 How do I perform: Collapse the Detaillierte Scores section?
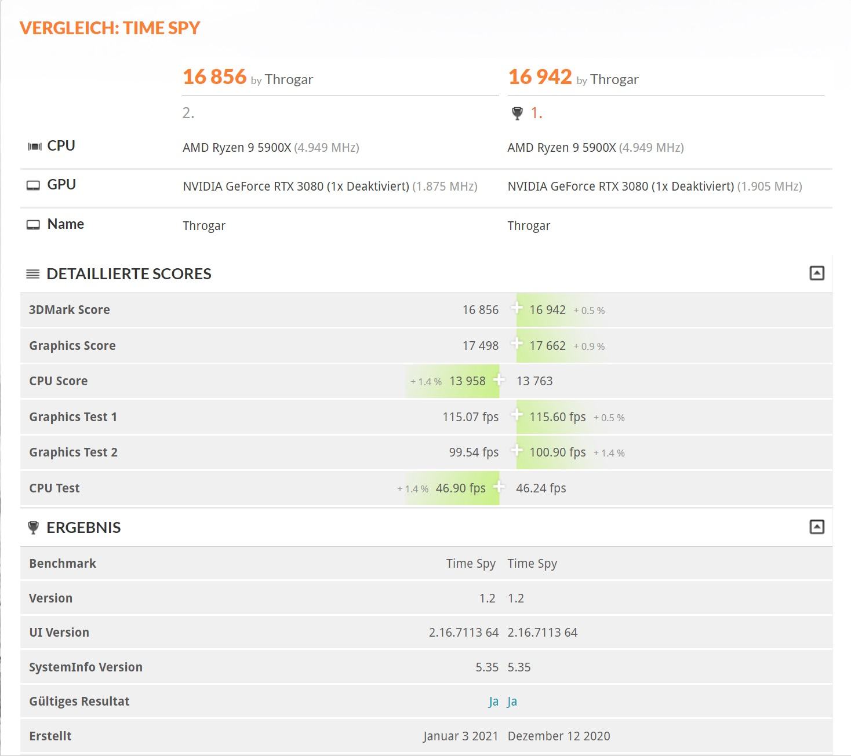(x=817, y=273)
